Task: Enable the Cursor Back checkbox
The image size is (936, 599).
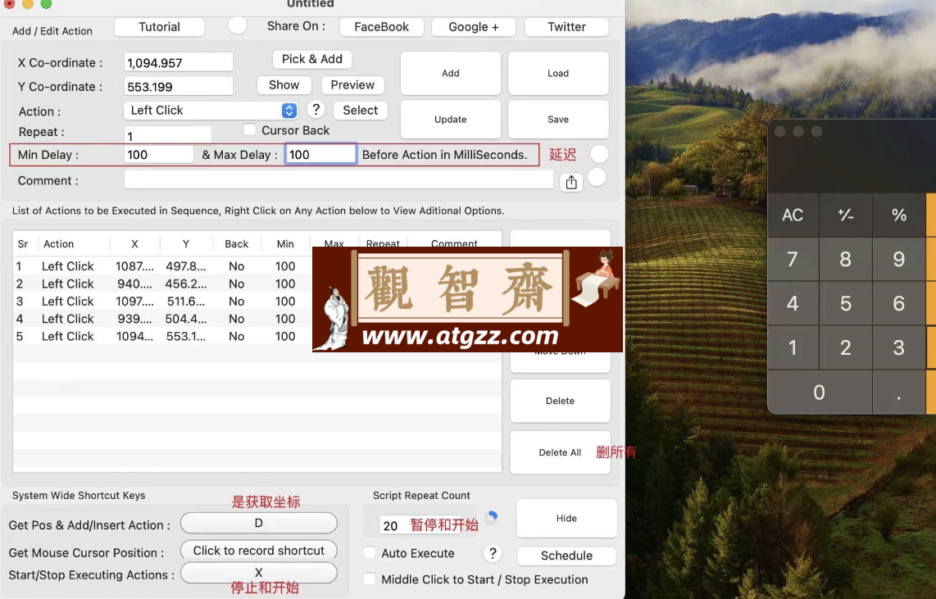Action: pos(250,129)
